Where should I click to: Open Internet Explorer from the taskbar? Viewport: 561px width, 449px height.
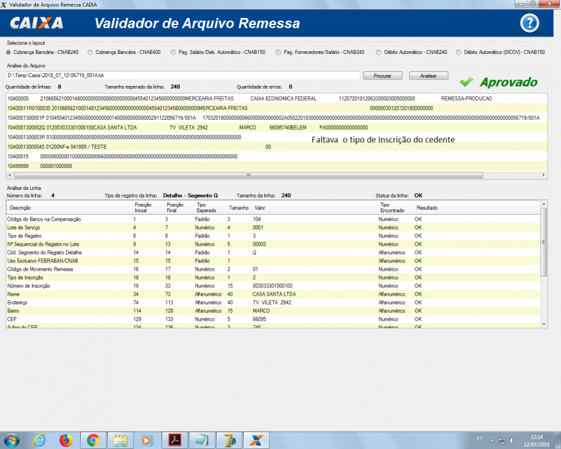pos(39,440)
